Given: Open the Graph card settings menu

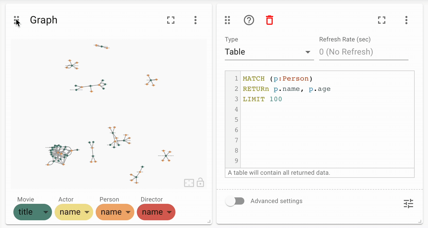Looking at the screenshot, I should 195,20.
